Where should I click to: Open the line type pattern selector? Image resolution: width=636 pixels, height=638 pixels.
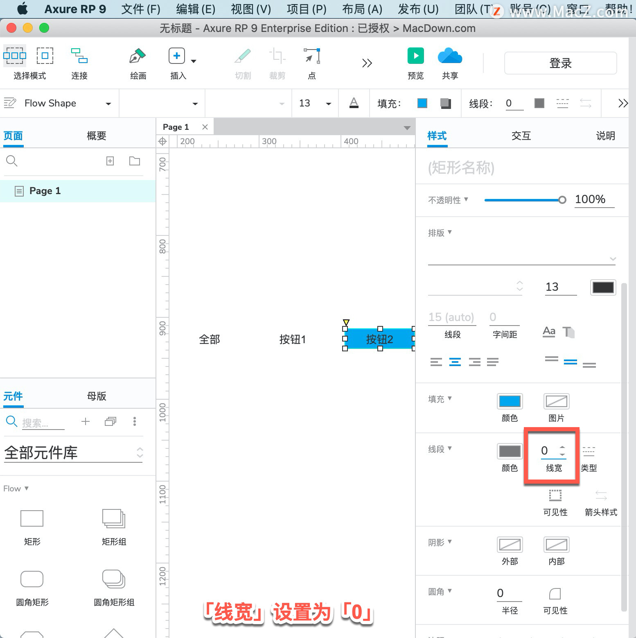(589, 452)
